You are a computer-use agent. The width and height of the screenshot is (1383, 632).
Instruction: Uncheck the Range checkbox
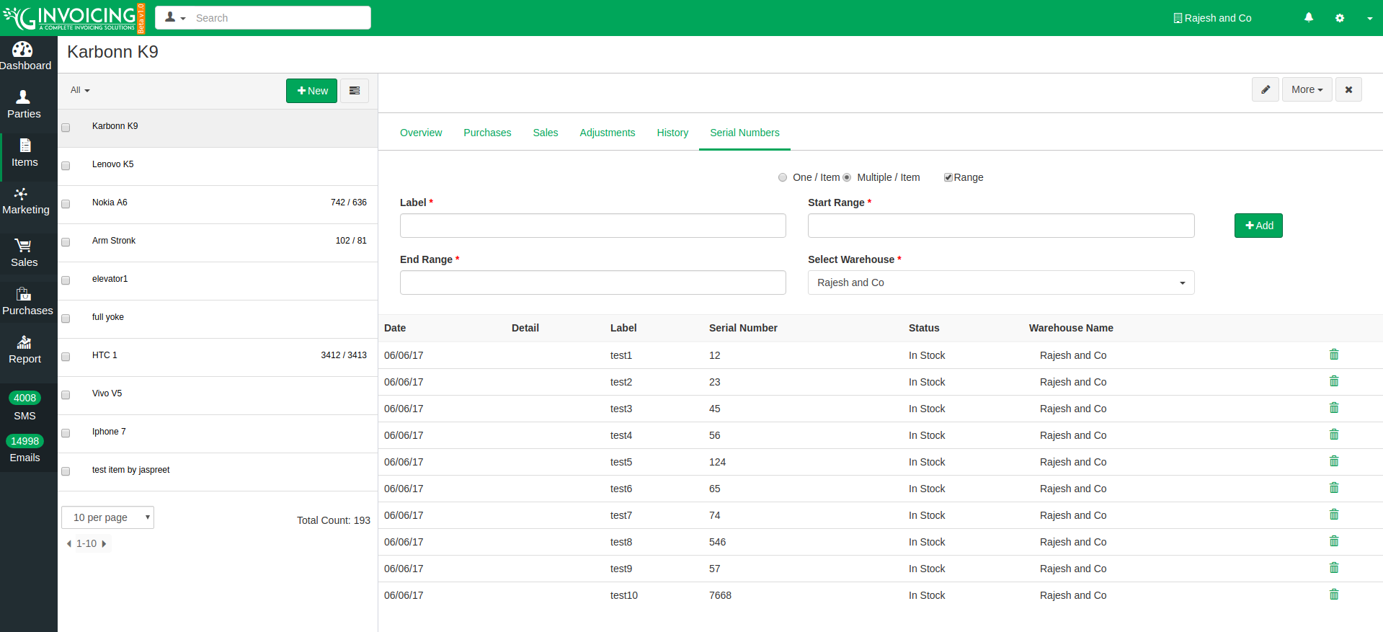pos(948,177)
